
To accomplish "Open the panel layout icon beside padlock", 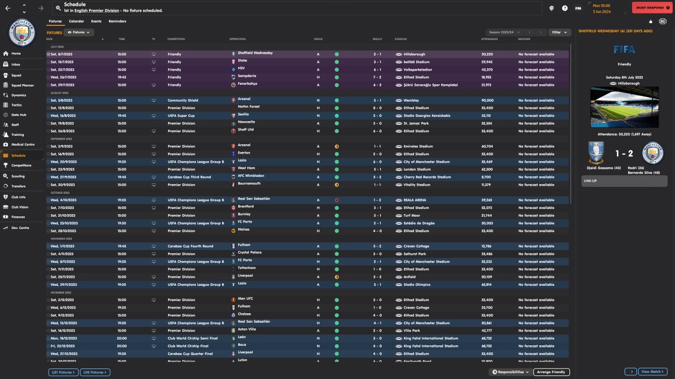I will point(662,22).
